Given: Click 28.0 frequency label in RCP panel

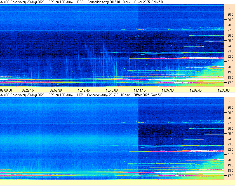Looking at the screenshot, I should click(230, 25).
